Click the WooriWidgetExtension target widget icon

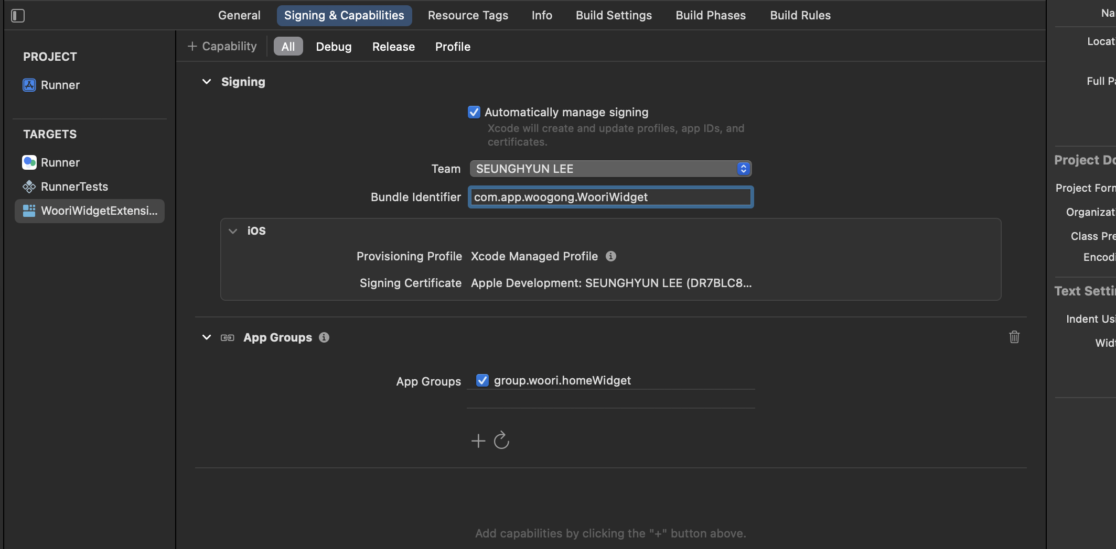(x=29, y=211)
